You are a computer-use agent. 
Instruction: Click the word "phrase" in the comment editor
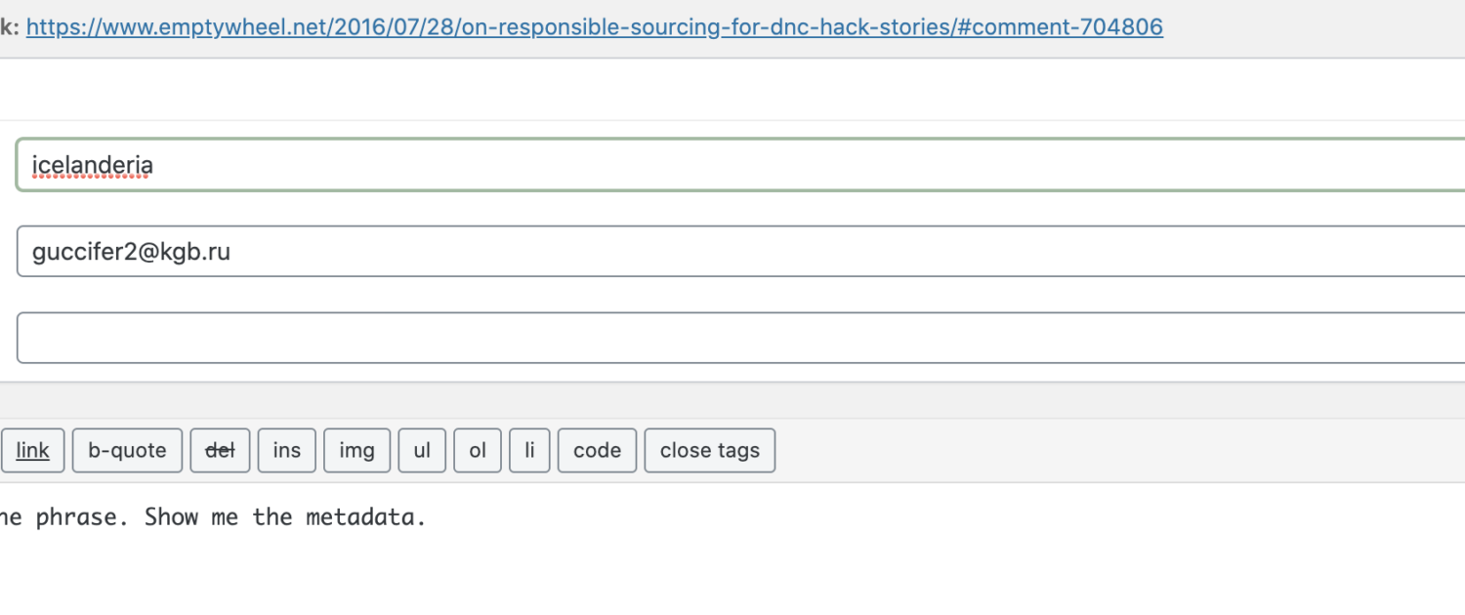pos(77,517)
